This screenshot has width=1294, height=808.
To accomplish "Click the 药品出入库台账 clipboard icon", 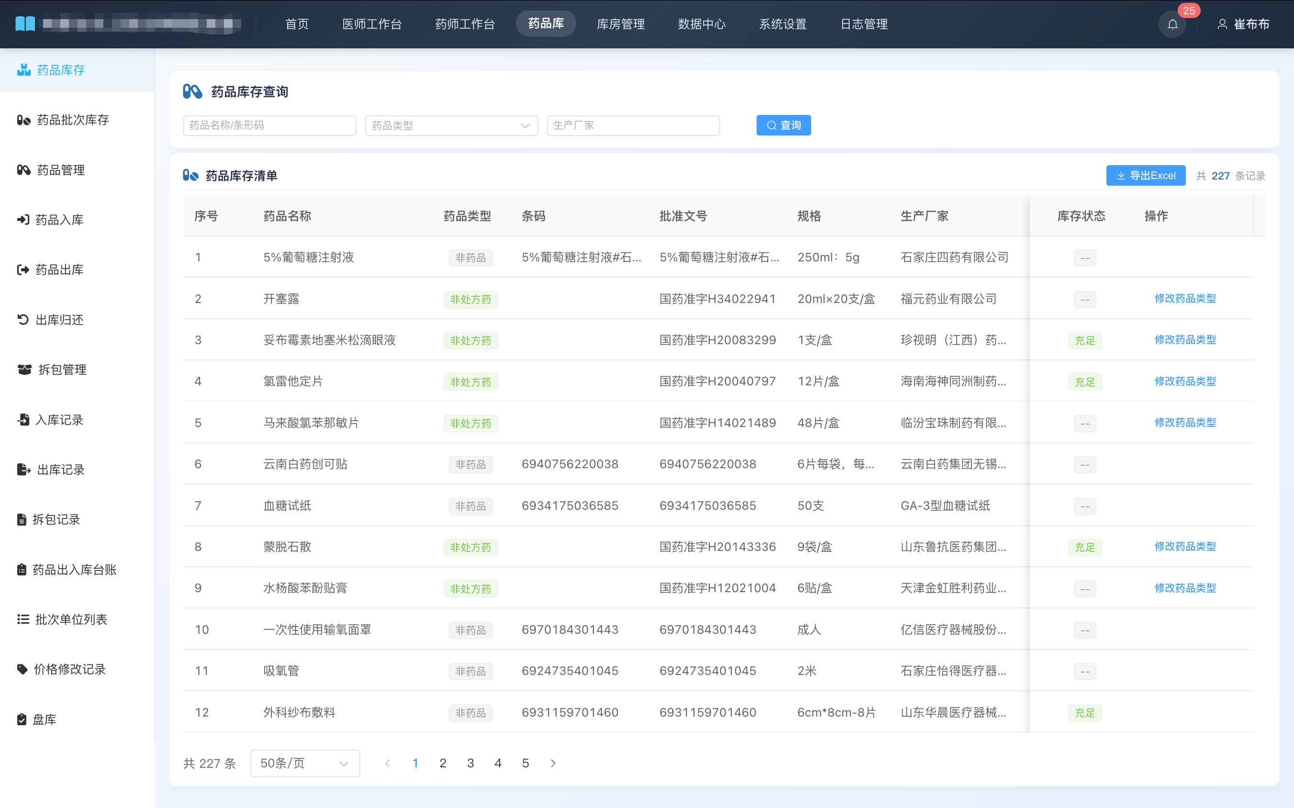I will point(22,569).
